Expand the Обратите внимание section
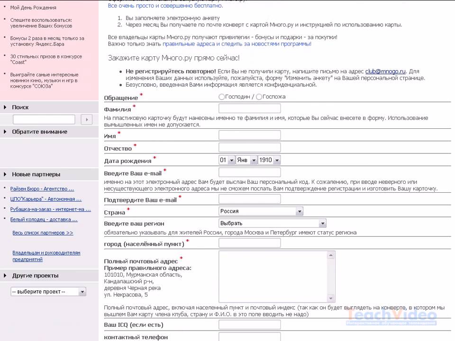This screenshot has width=455, height=341. [49, 132]
